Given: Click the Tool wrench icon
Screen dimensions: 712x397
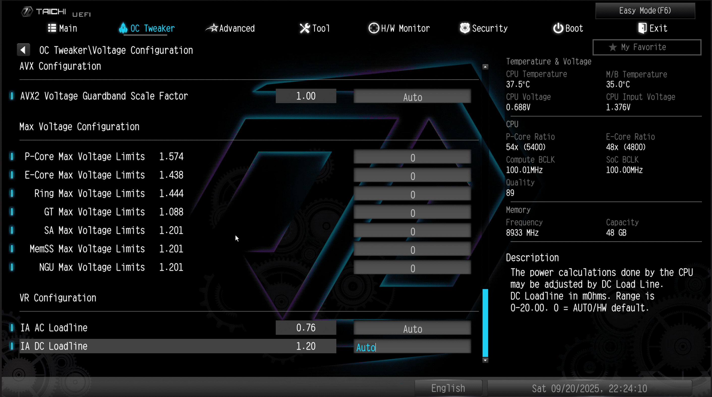Looking at the screenshot, I should pyautogui.click(x=305, y=28).
